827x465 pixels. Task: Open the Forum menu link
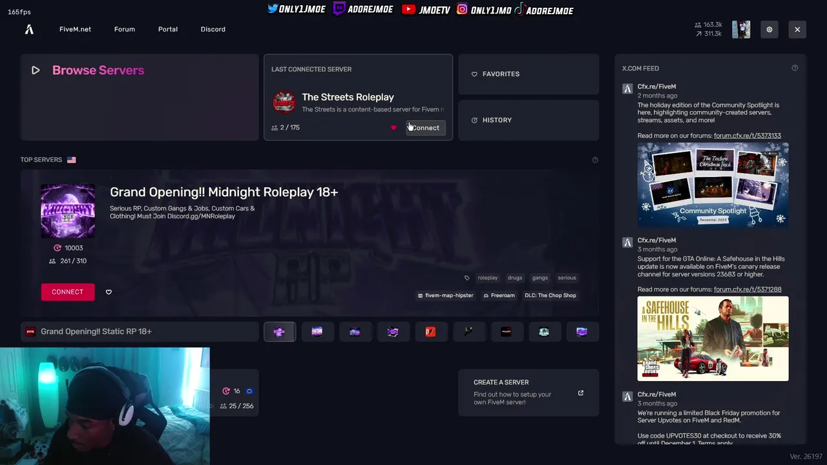coord(125,29)
